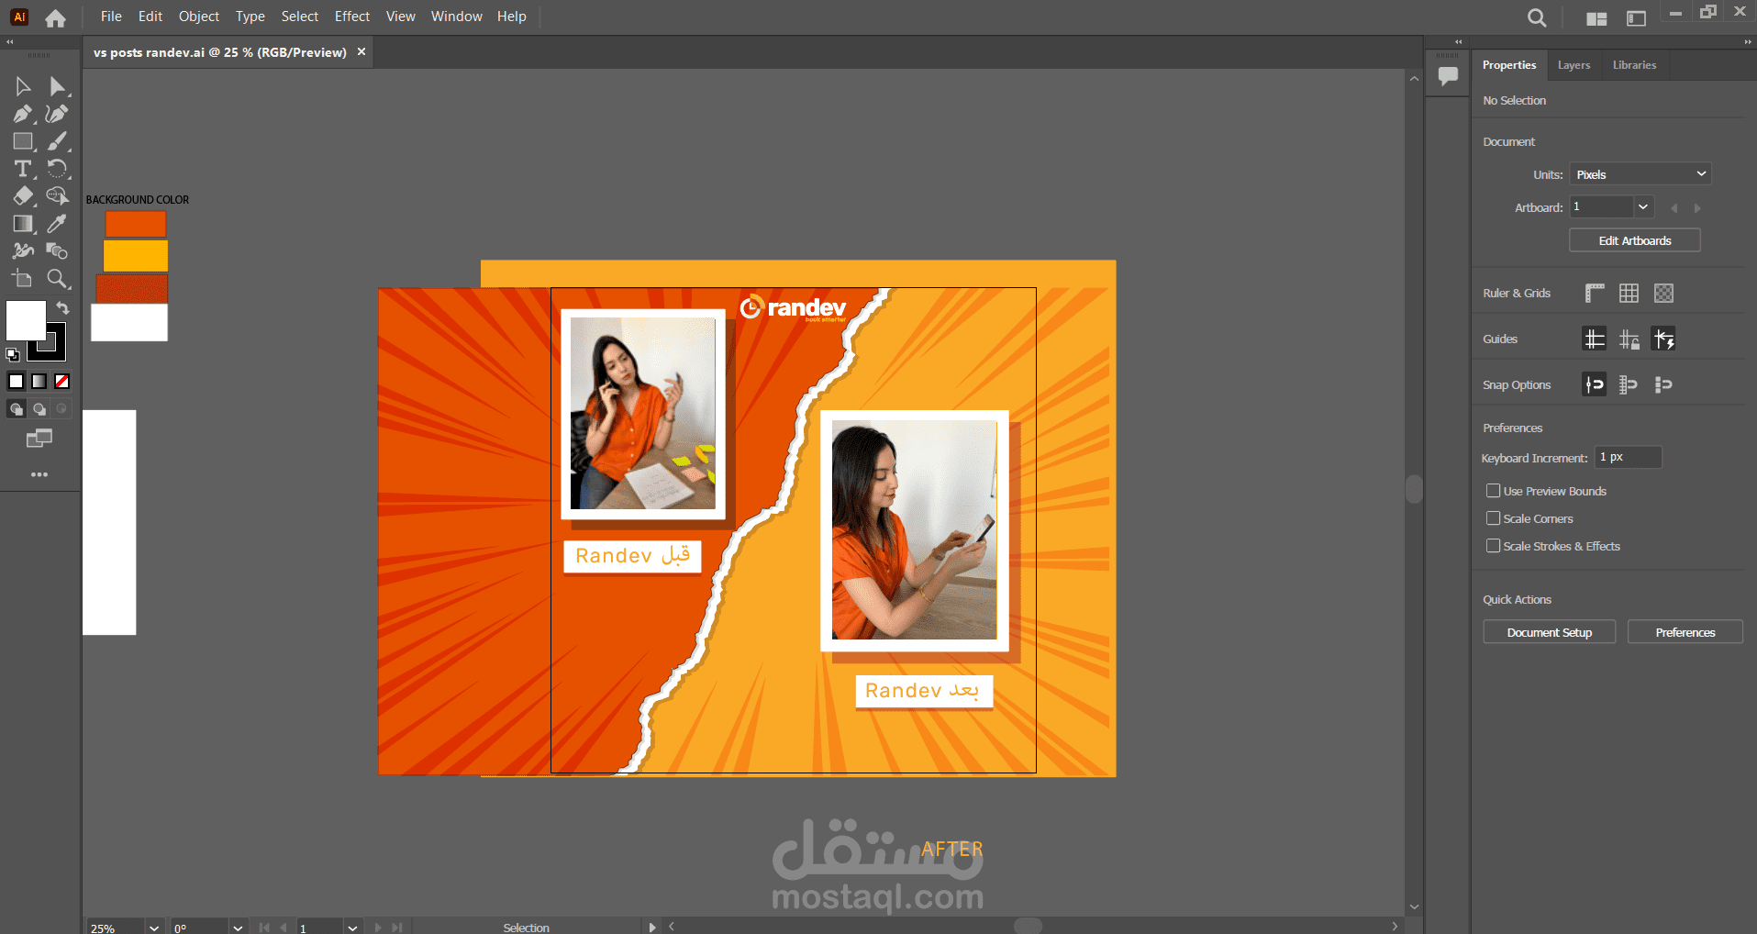Switch to the Libraries tab
1757x934 pixels.
click(1634, 65)
